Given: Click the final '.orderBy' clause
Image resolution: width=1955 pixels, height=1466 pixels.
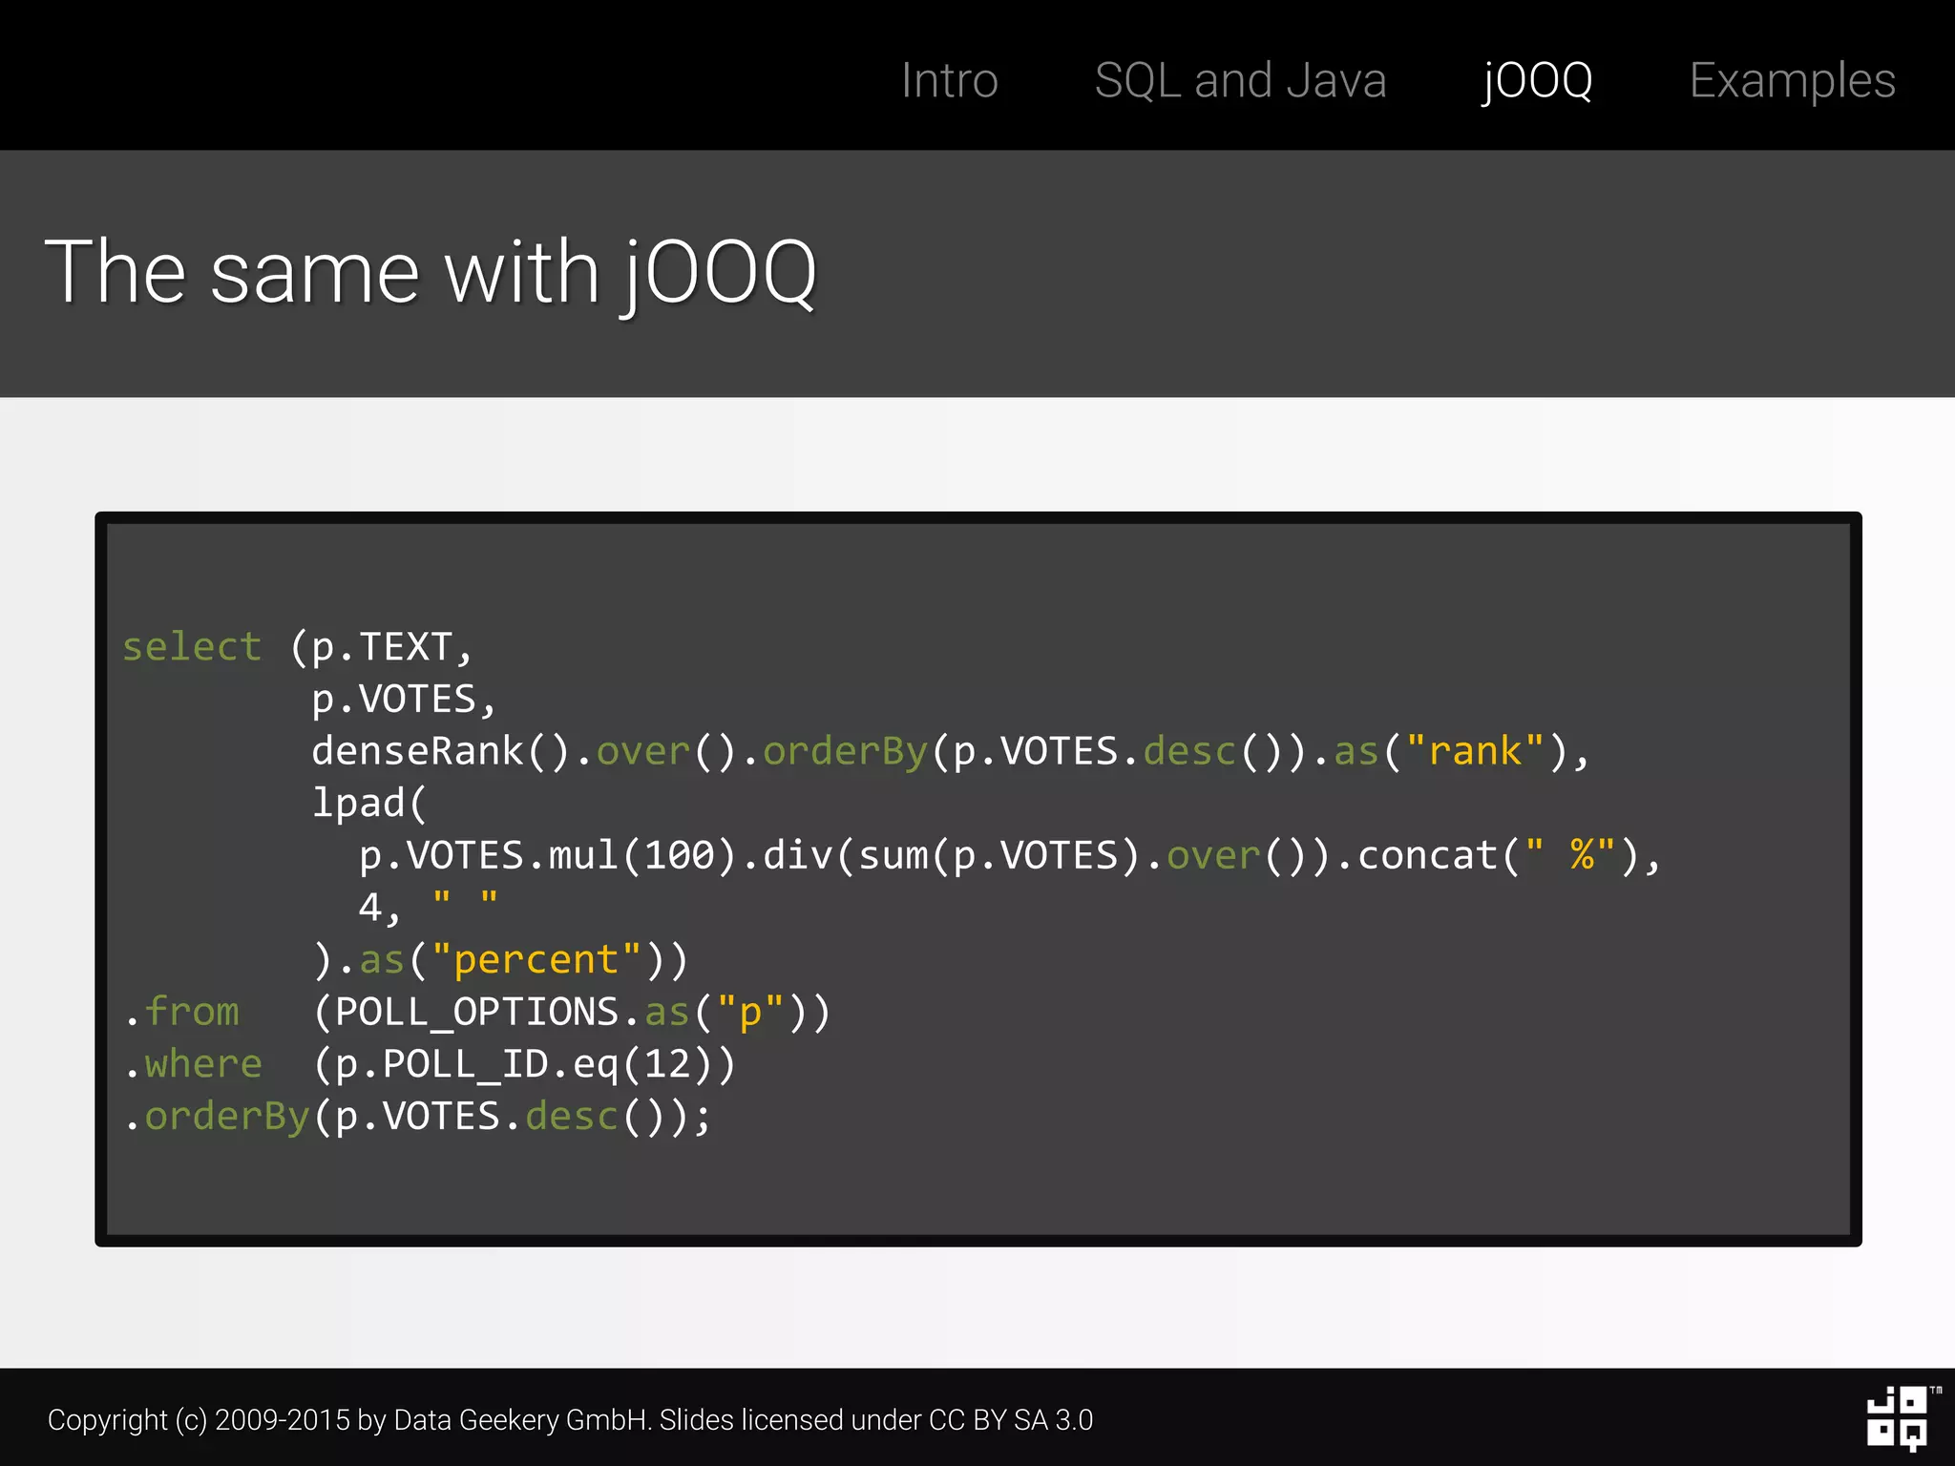Looking at the screenshot, I should coord(218,1116).
